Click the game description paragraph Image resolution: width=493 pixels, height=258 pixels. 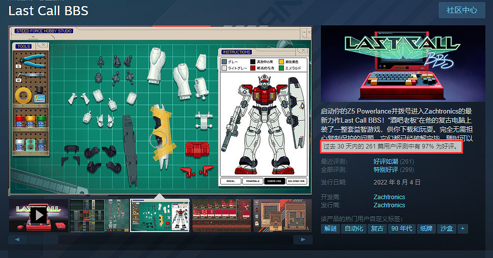pos(397,125)
